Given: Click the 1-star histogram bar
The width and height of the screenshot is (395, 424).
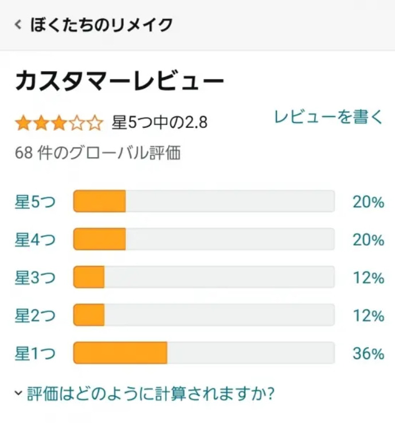Looking at the screenshot, I should click(x=204, y=353).
